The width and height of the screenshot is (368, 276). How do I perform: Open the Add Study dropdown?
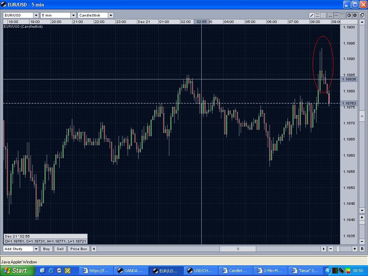click(x=36, y=249)
